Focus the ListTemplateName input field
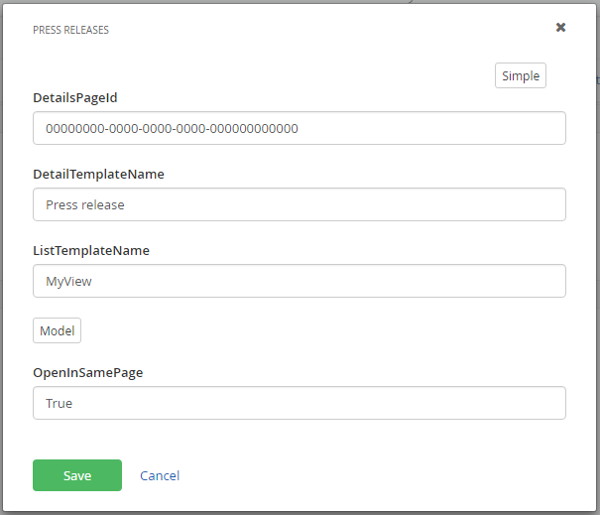The image size is (600, 515). [x=300, y=281]
